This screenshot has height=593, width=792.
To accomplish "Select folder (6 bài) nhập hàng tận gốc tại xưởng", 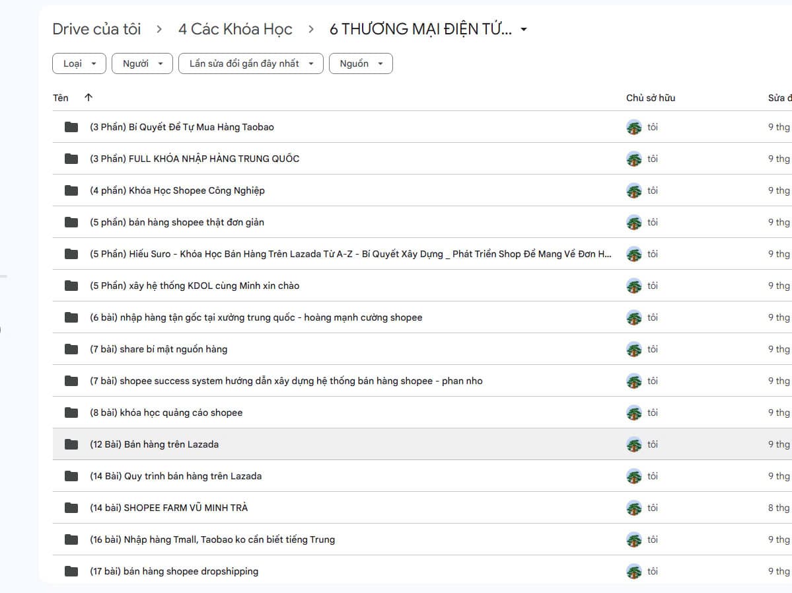I will (x=256, y=317).
